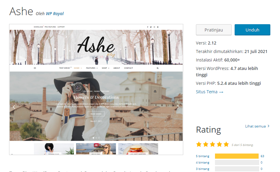Select FEATURES menu item in theme preview
280x172 pixels.
click(x=91, y=68)
